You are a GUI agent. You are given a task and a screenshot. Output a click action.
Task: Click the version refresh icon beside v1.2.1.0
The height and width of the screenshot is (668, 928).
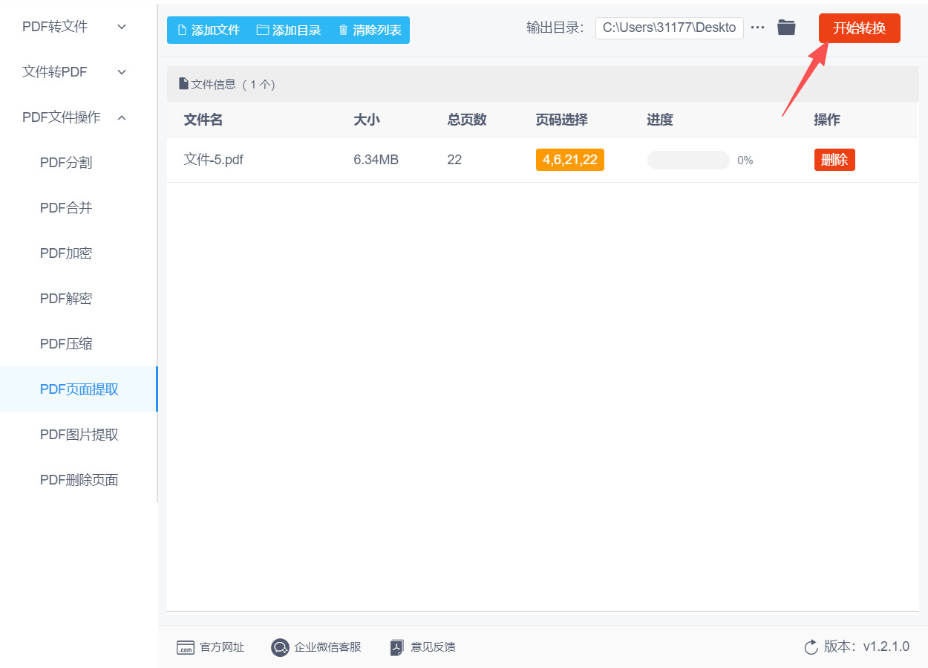pyautogui.click(x=811, y=646)
